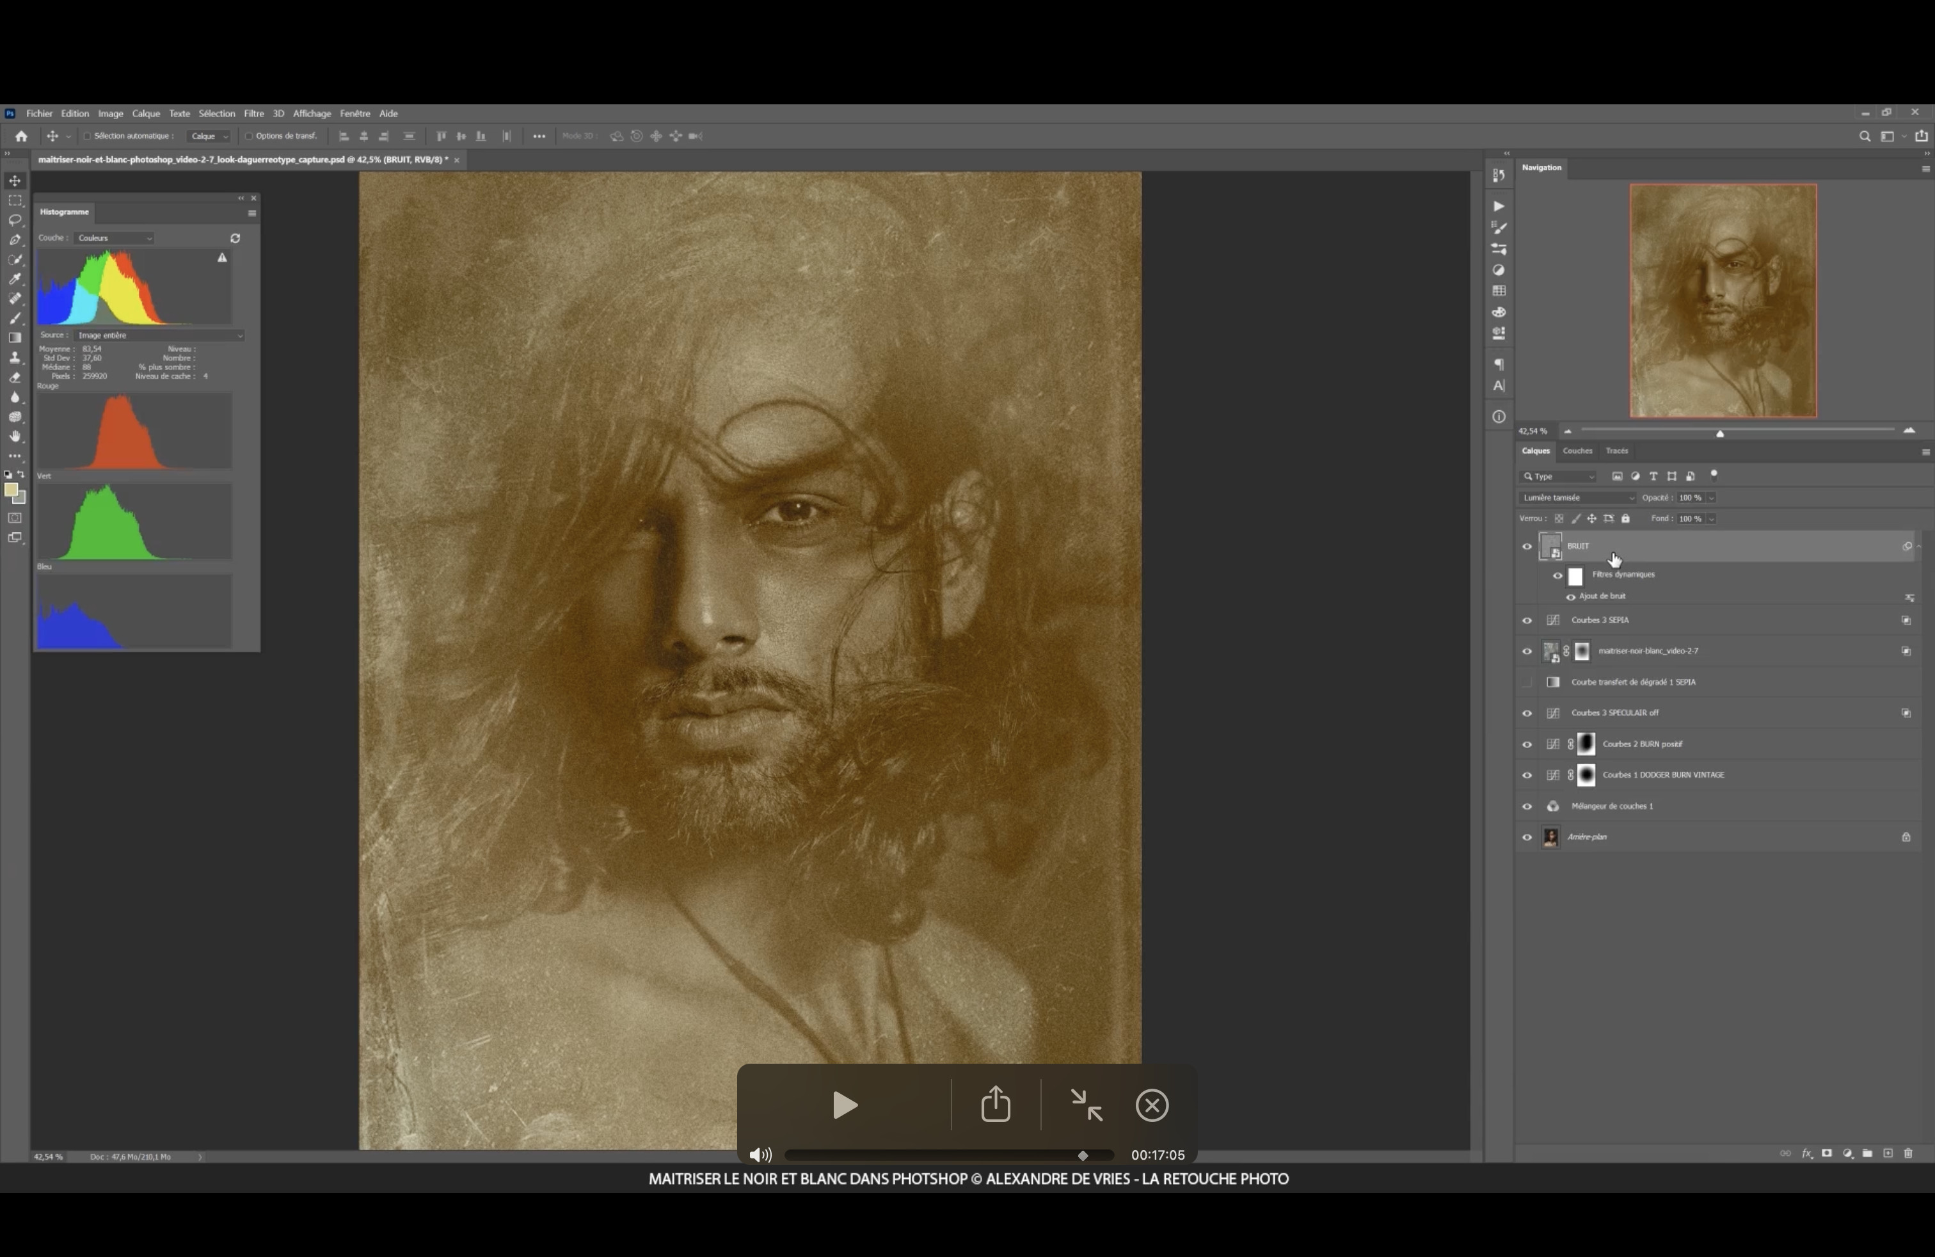1935x1257 pixels.
Task: Enable the Sélection automatique checkbox
Action: (87, 136)
